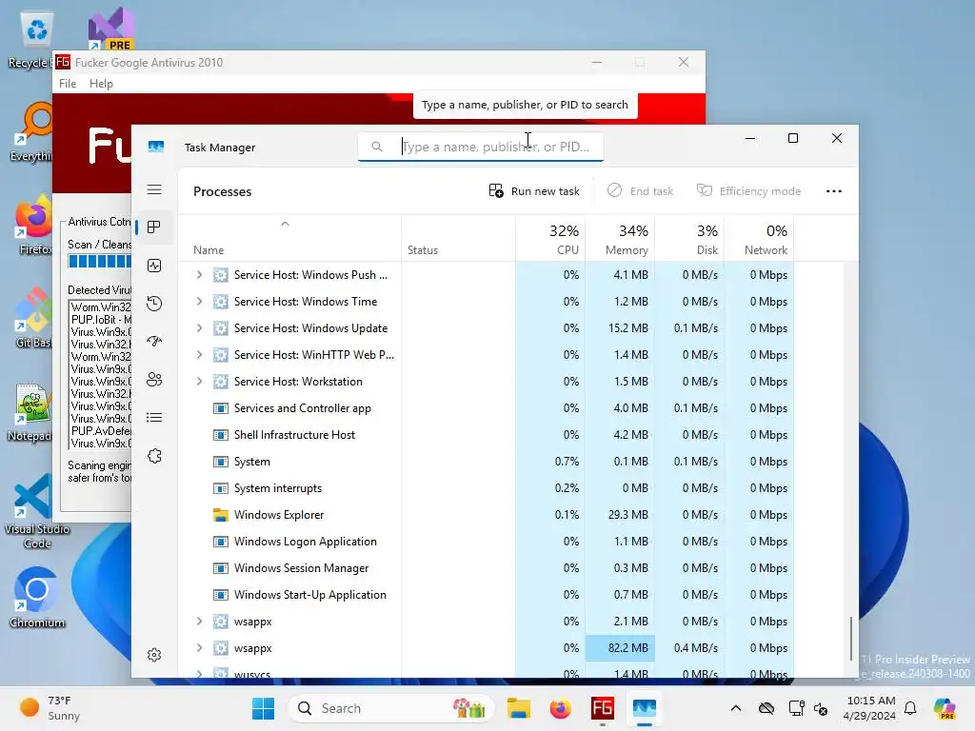Expand Service Host: Windows Update row
This screenshot has width=975, height=731.
pyautogui.click(x=199, y=328)
